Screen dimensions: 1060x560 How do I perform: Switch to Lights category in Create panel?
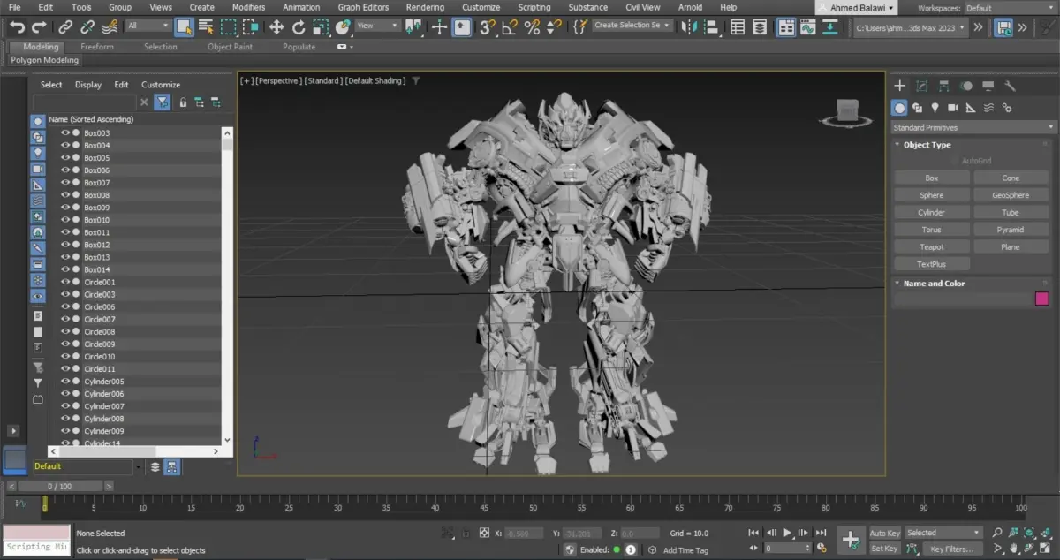click(x=935, y=108)
